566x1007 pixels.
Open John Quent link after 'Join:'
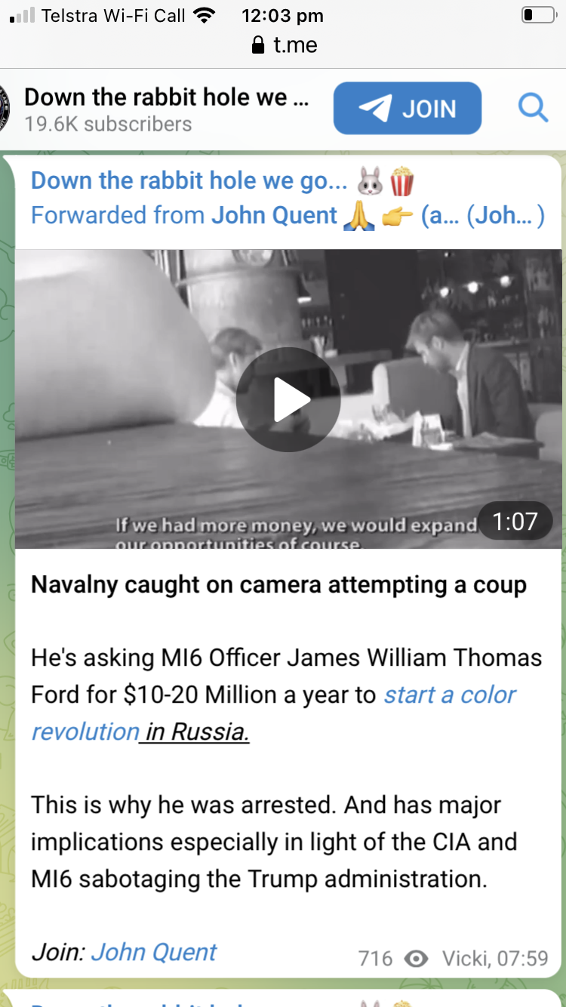click(x=154, y=952)
